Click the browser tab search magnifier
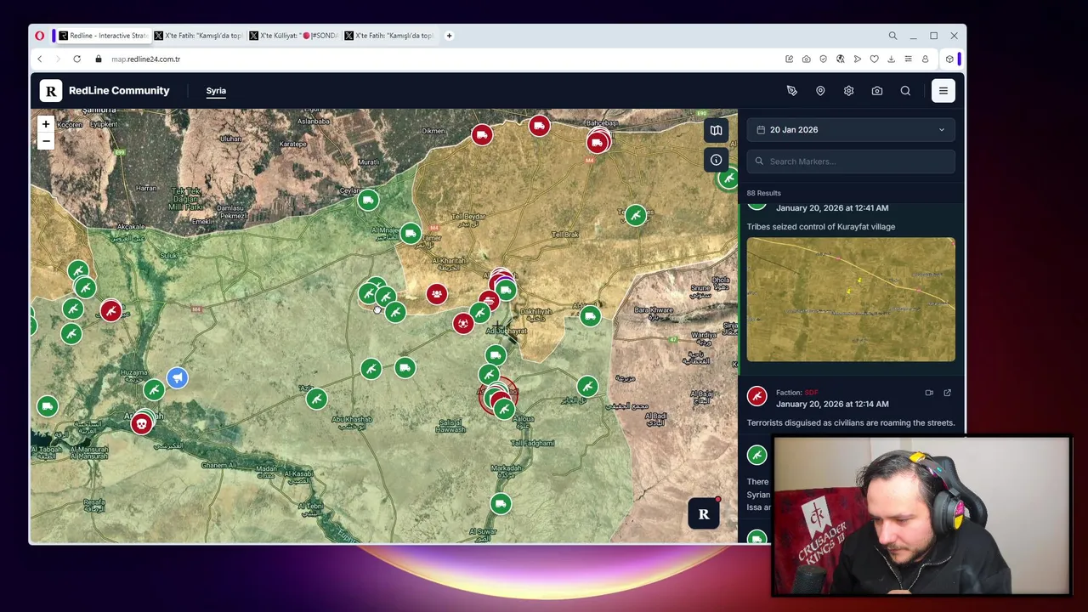The width and height of the screenshot is (1088, 612). (x=892, y=36)
